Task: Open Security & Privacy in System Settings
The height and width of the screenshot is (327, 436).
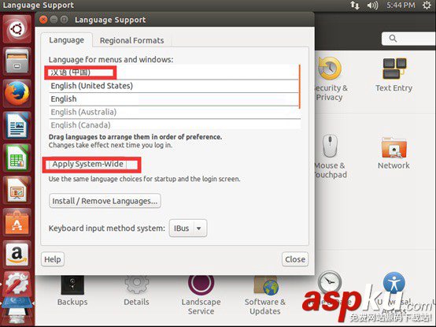Action: 330,79
